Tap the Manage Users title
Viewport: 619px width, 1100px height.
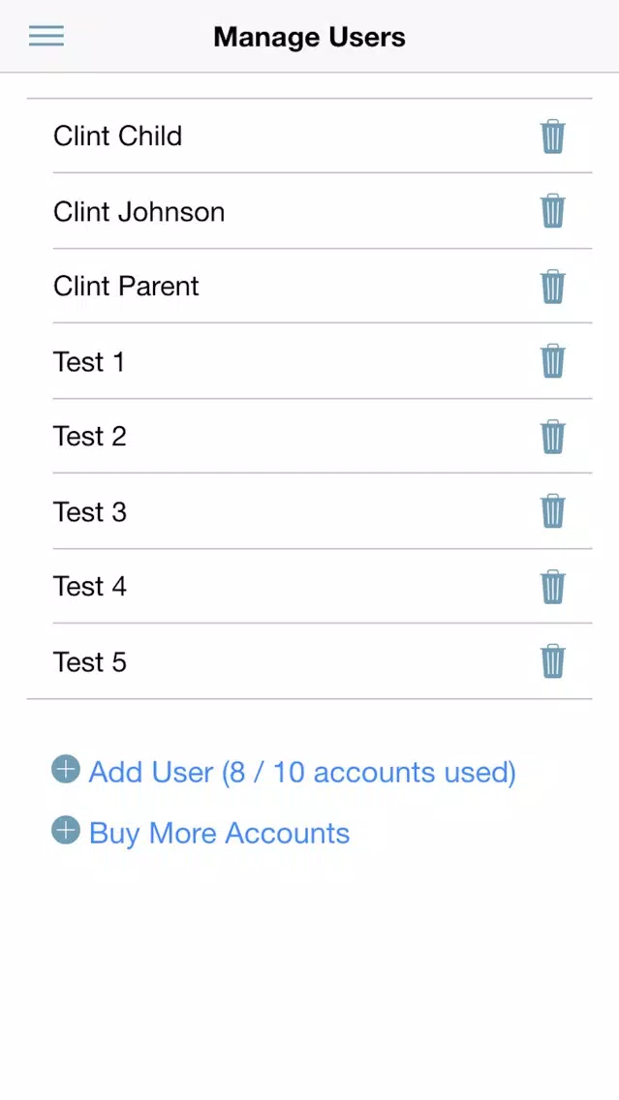[x=310, y=37]
